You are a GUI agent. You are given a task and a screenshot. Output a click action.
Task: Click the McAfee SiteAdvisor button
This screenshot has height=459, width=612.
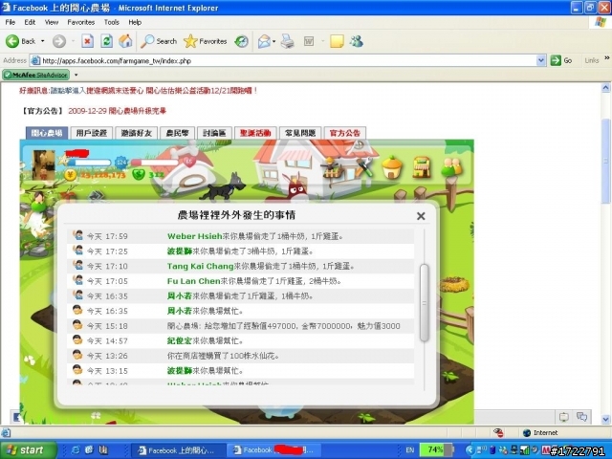coord(36,75)
